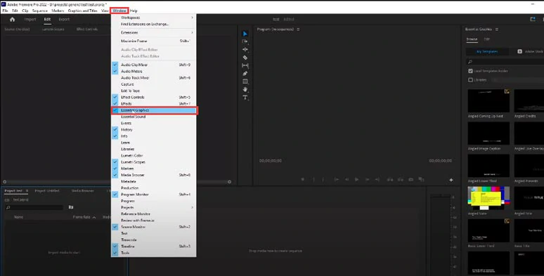Select the Rectangle tool
The height and width of the screenshot is (276, 544).
[x=245, y=81]
